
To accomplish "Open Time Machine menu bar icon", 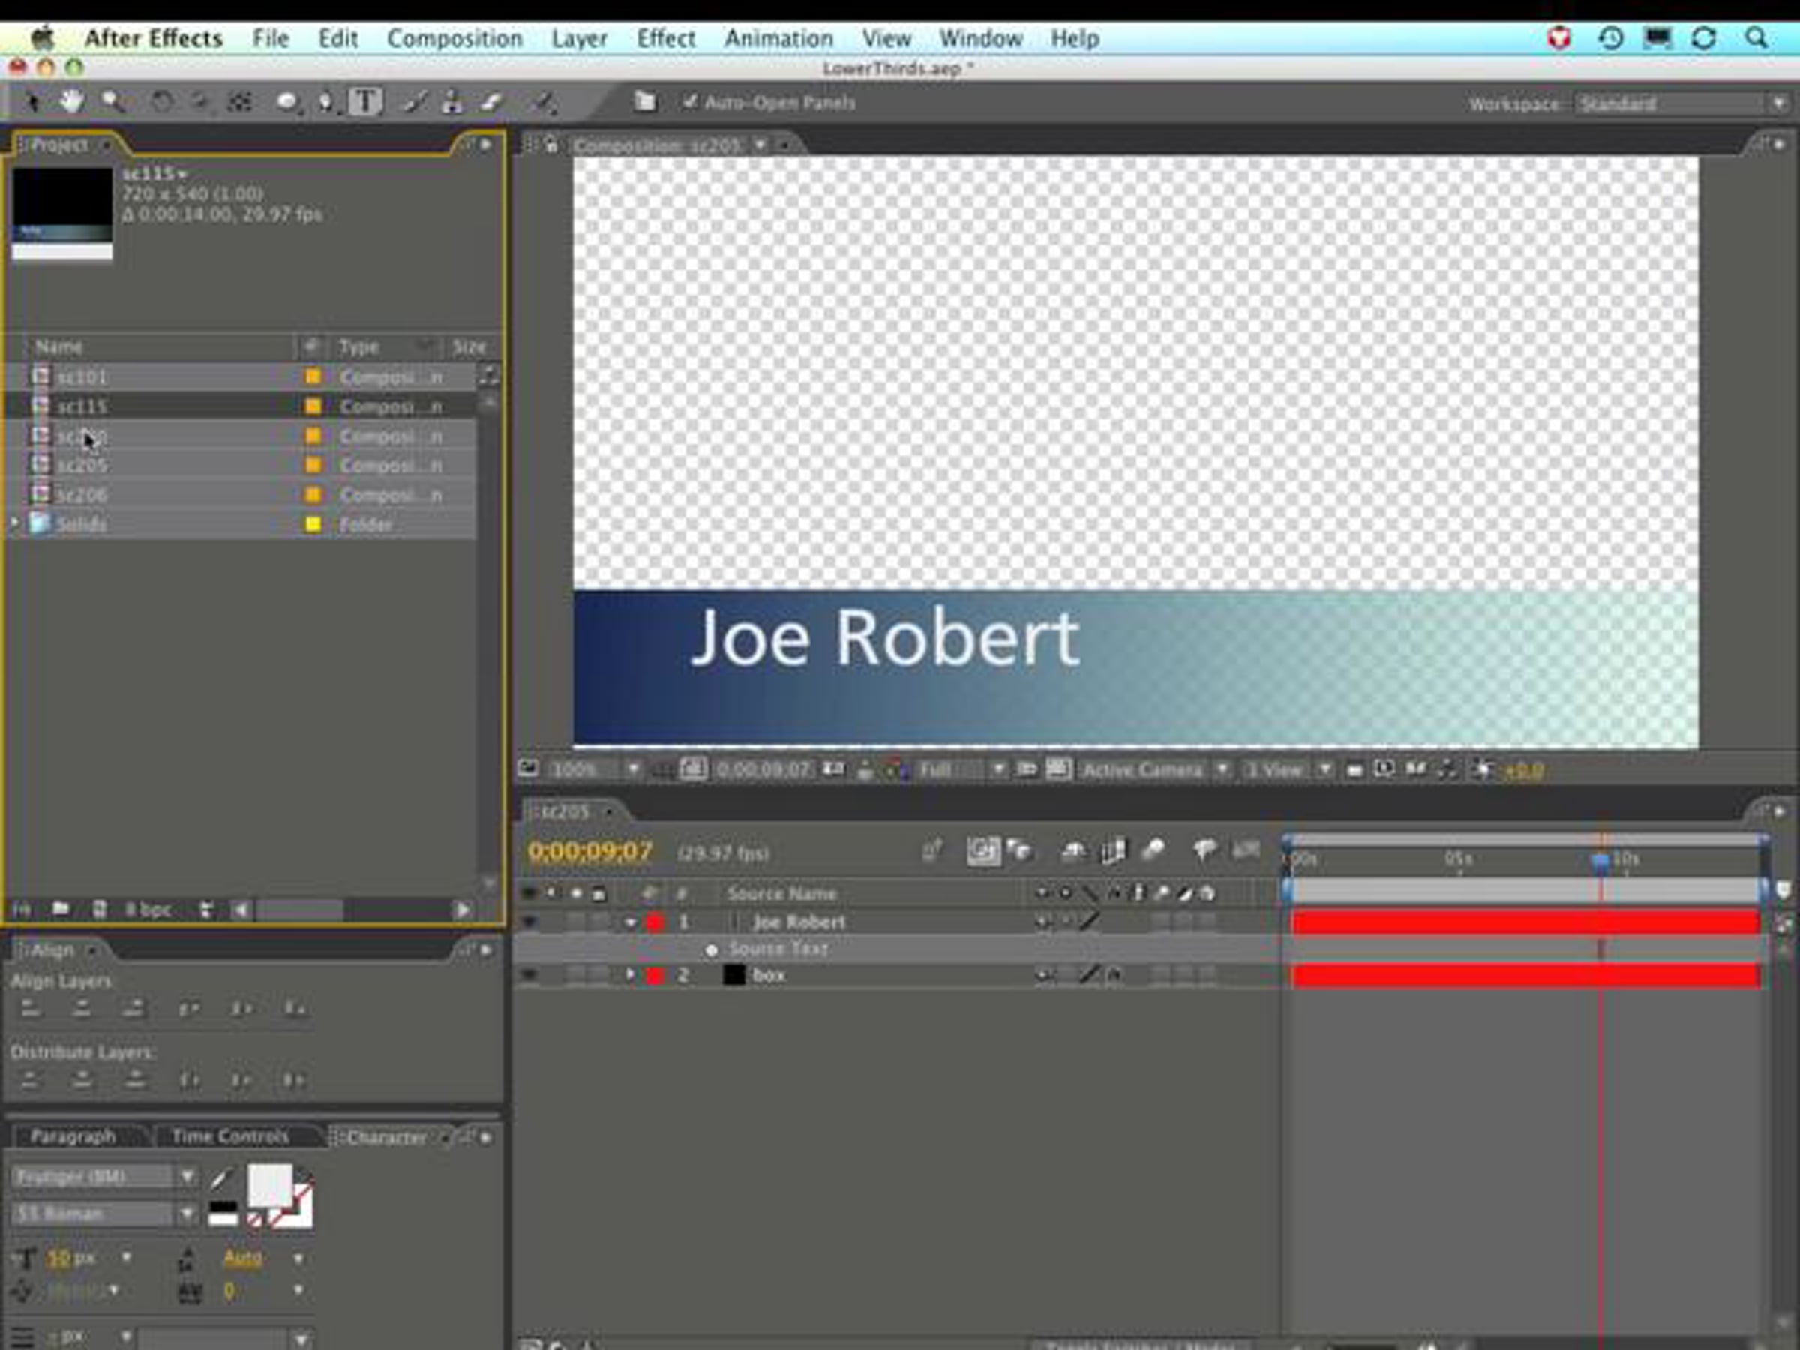I will click(x=1610, y=38).
